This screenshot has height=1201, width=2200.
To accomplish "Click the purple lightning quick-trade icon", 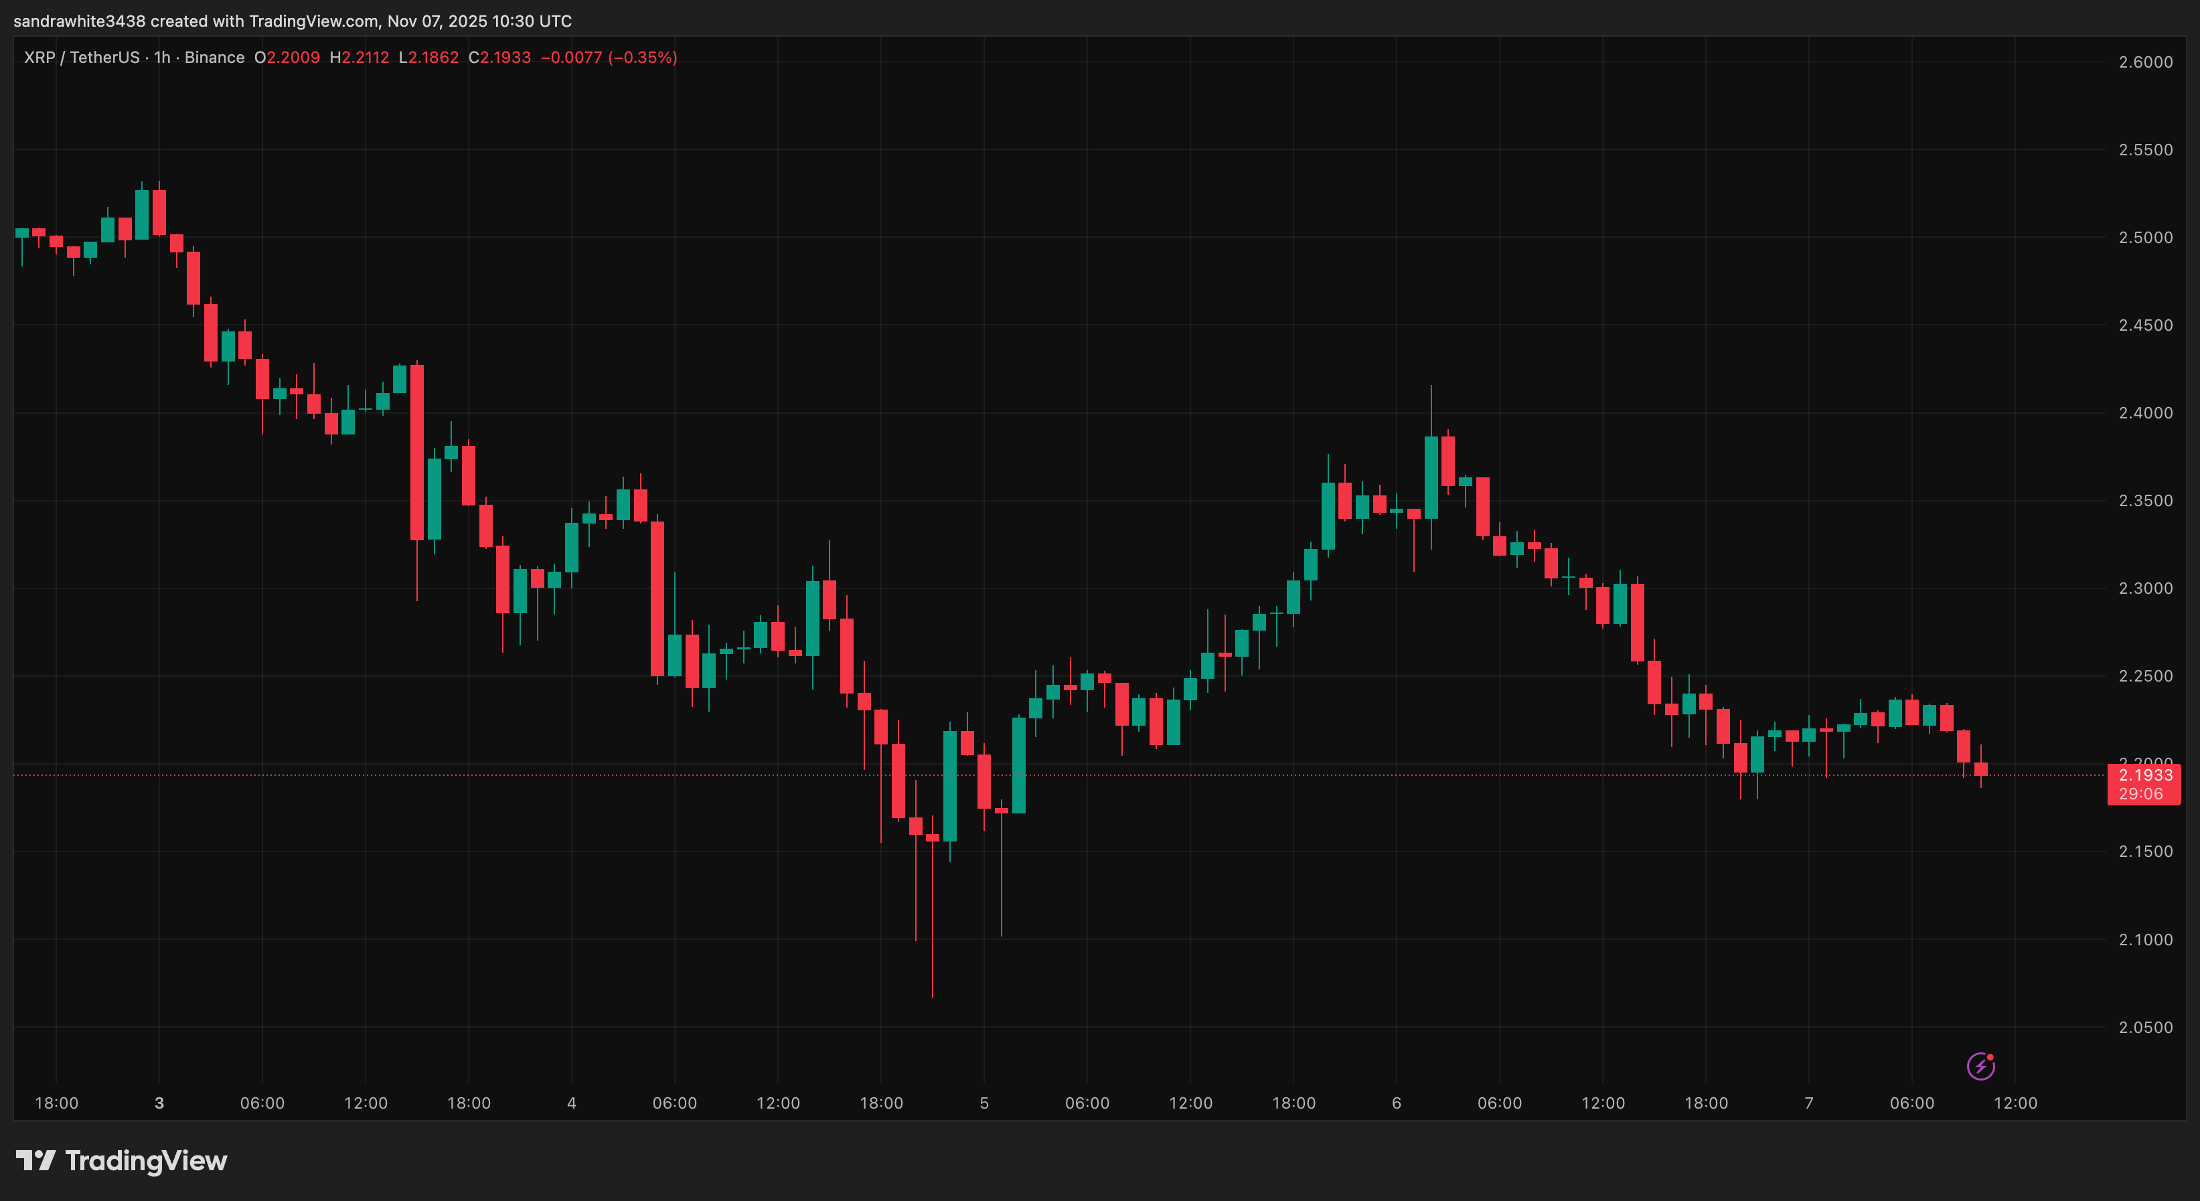I will click(1981, 1064).
